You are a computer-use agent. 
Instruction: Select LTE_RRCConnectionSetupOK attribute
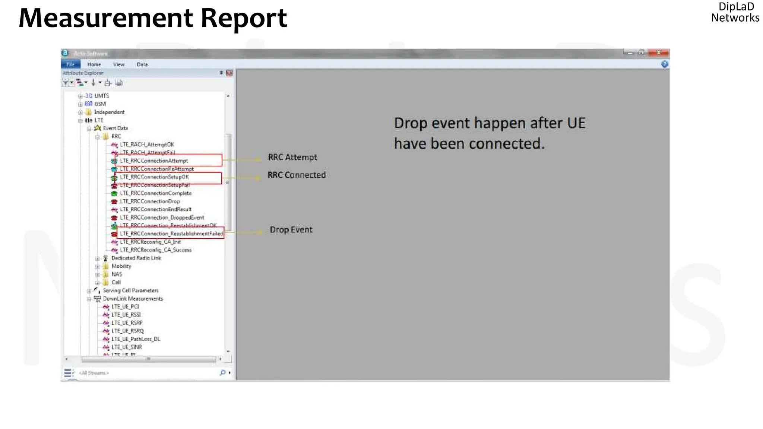coord(154,177)
